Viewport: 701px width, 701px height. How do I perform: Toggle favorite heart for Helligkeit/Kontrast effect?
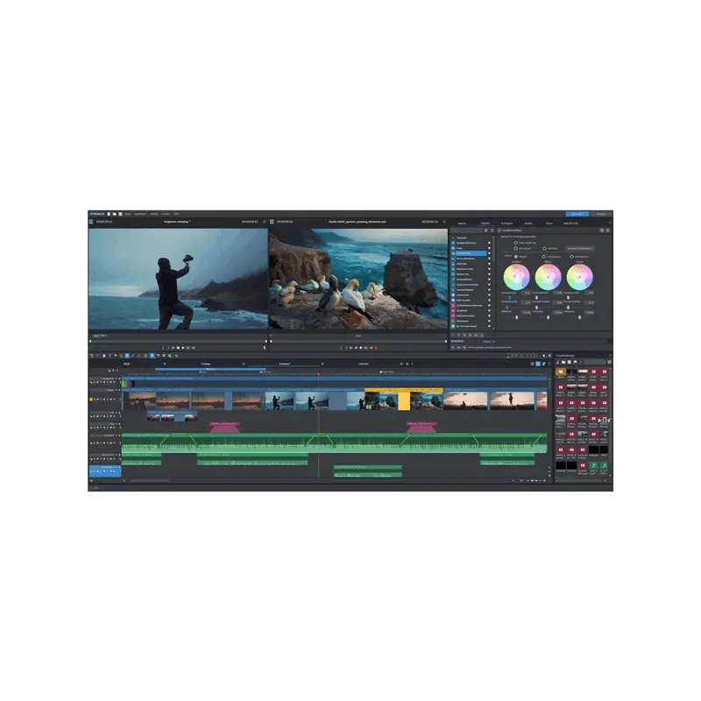489,243
